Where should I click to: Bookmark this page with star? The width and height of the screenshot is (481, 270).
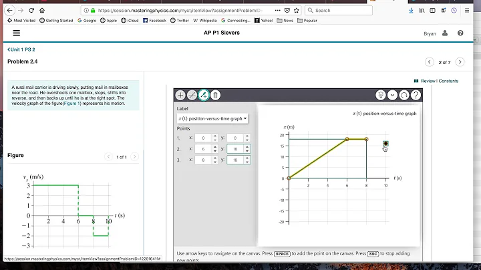(x=297, y=11)
